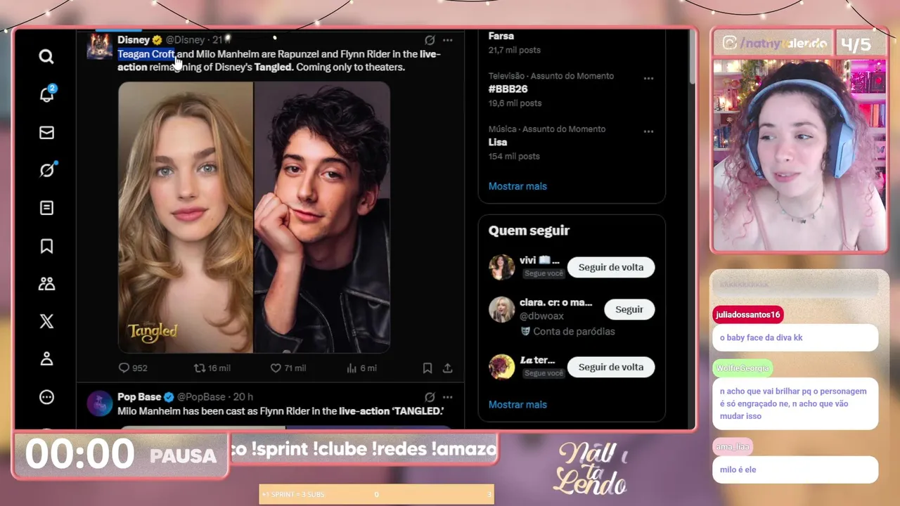The height and width of the screenshot is (506, 900).
Task: Open vivi profile avatar in Quem seguir
Action: 502,267
